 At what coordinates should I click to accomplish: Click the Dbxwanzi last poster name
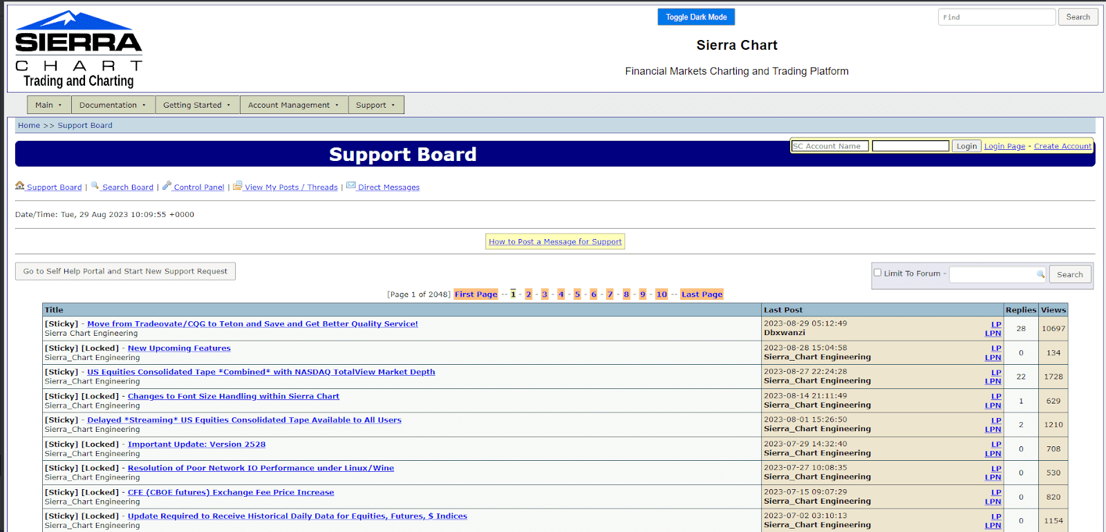tap(785, 332)
